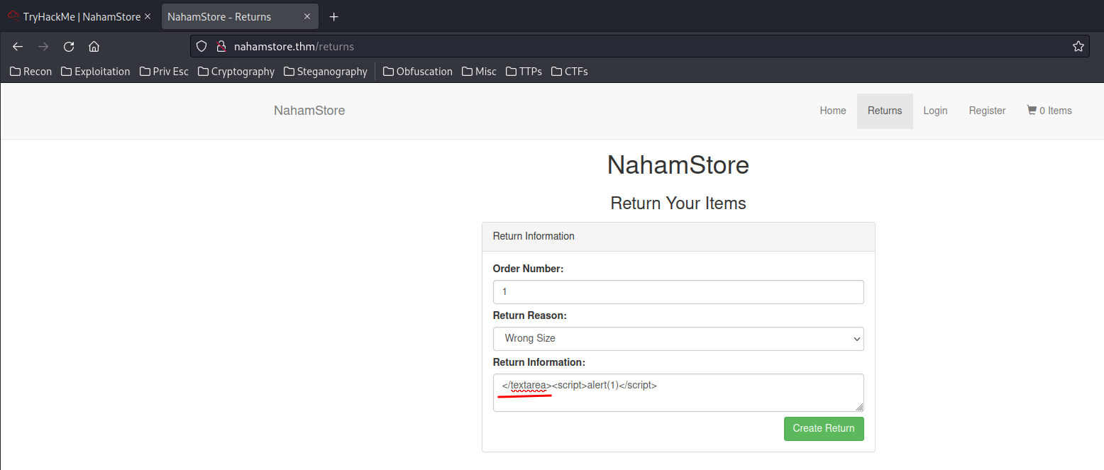Open the Exploitation bookmarks folder
Screen dimensions: 1104x470
point(96,72)
